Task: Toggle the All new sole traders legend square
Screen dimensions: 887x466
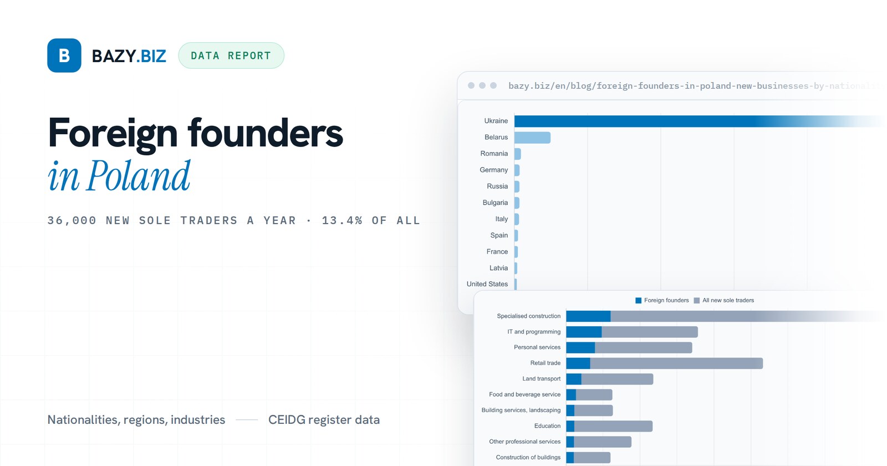Action: point(697,301)
